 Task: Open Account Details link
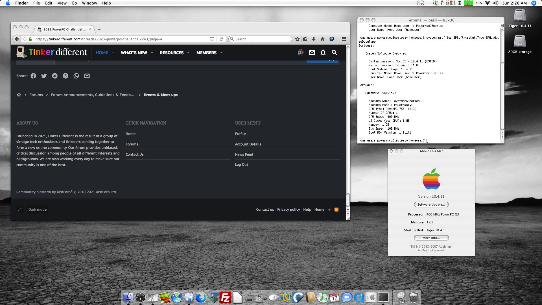click(248, 144)
